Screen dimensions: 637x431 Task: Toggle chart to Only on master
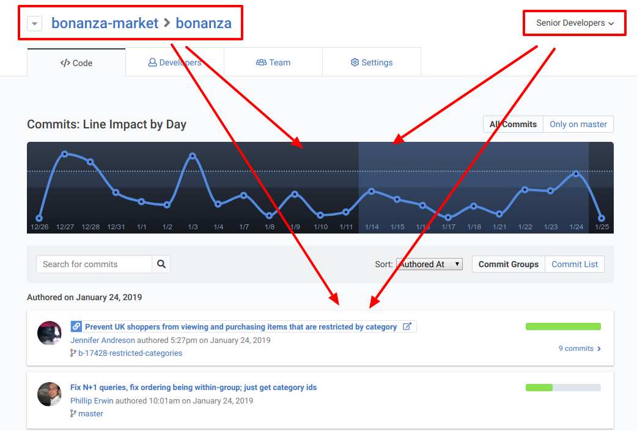tap(578, 124)
